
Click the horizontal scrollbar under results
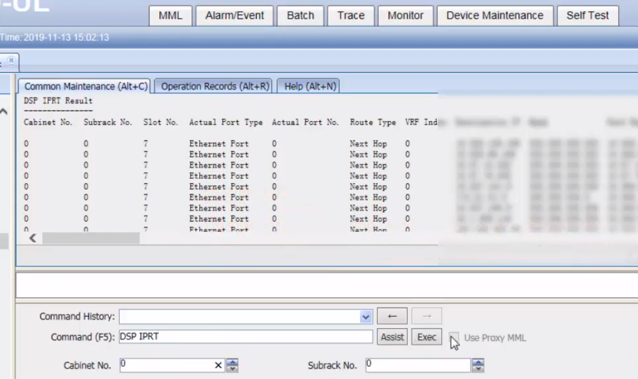coord(91,239)
